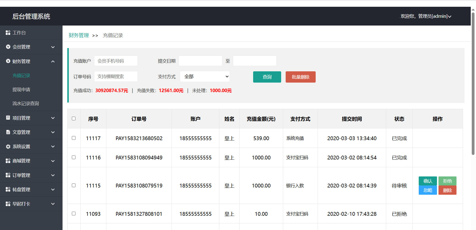Click the 充值金额(元) column header
The width and height of the screenshot is (476, 230).
pos(261,119)
